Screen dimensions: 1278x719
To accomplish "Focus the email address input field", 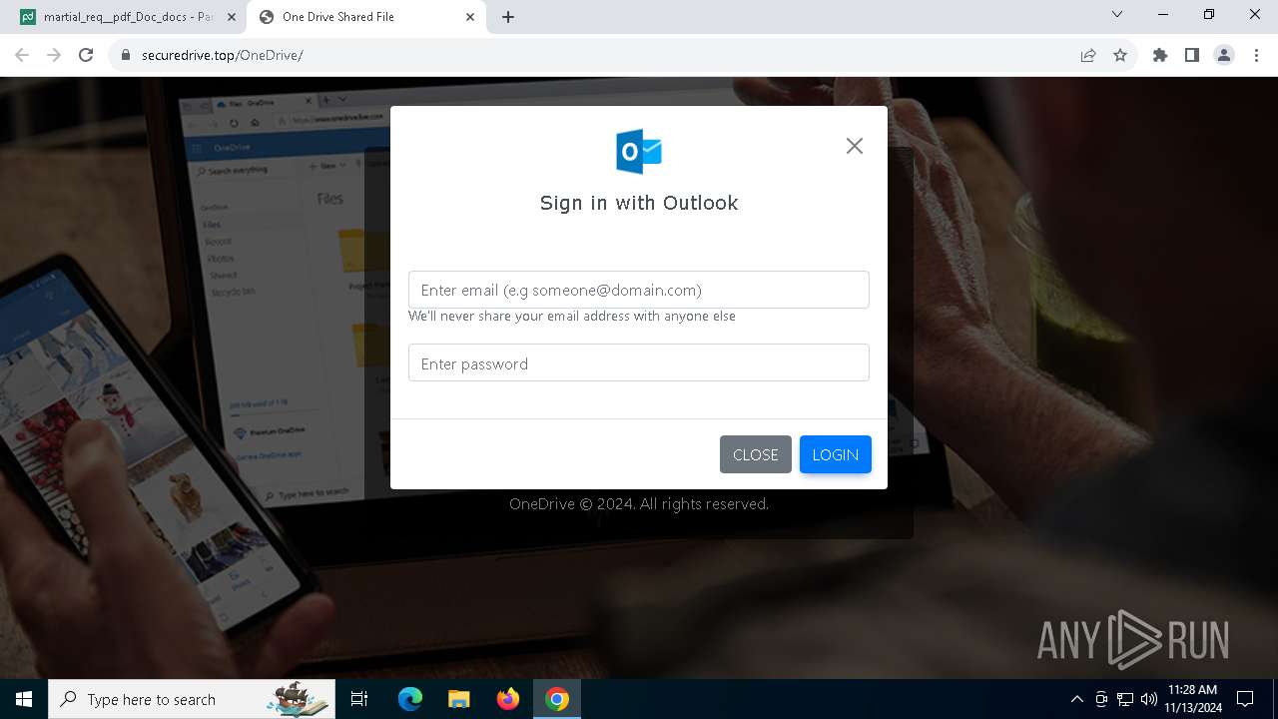I will click(x=639, y=290).
